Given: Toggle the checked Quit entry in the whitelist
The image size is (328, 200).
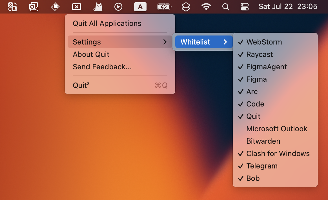Looking at the screenshot, I should (x=275, y=116).
